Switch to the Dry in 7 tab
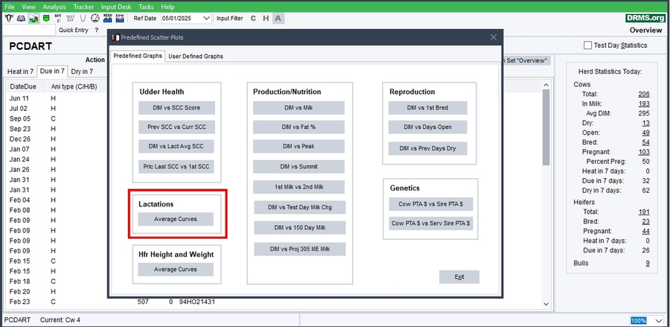 82,72
